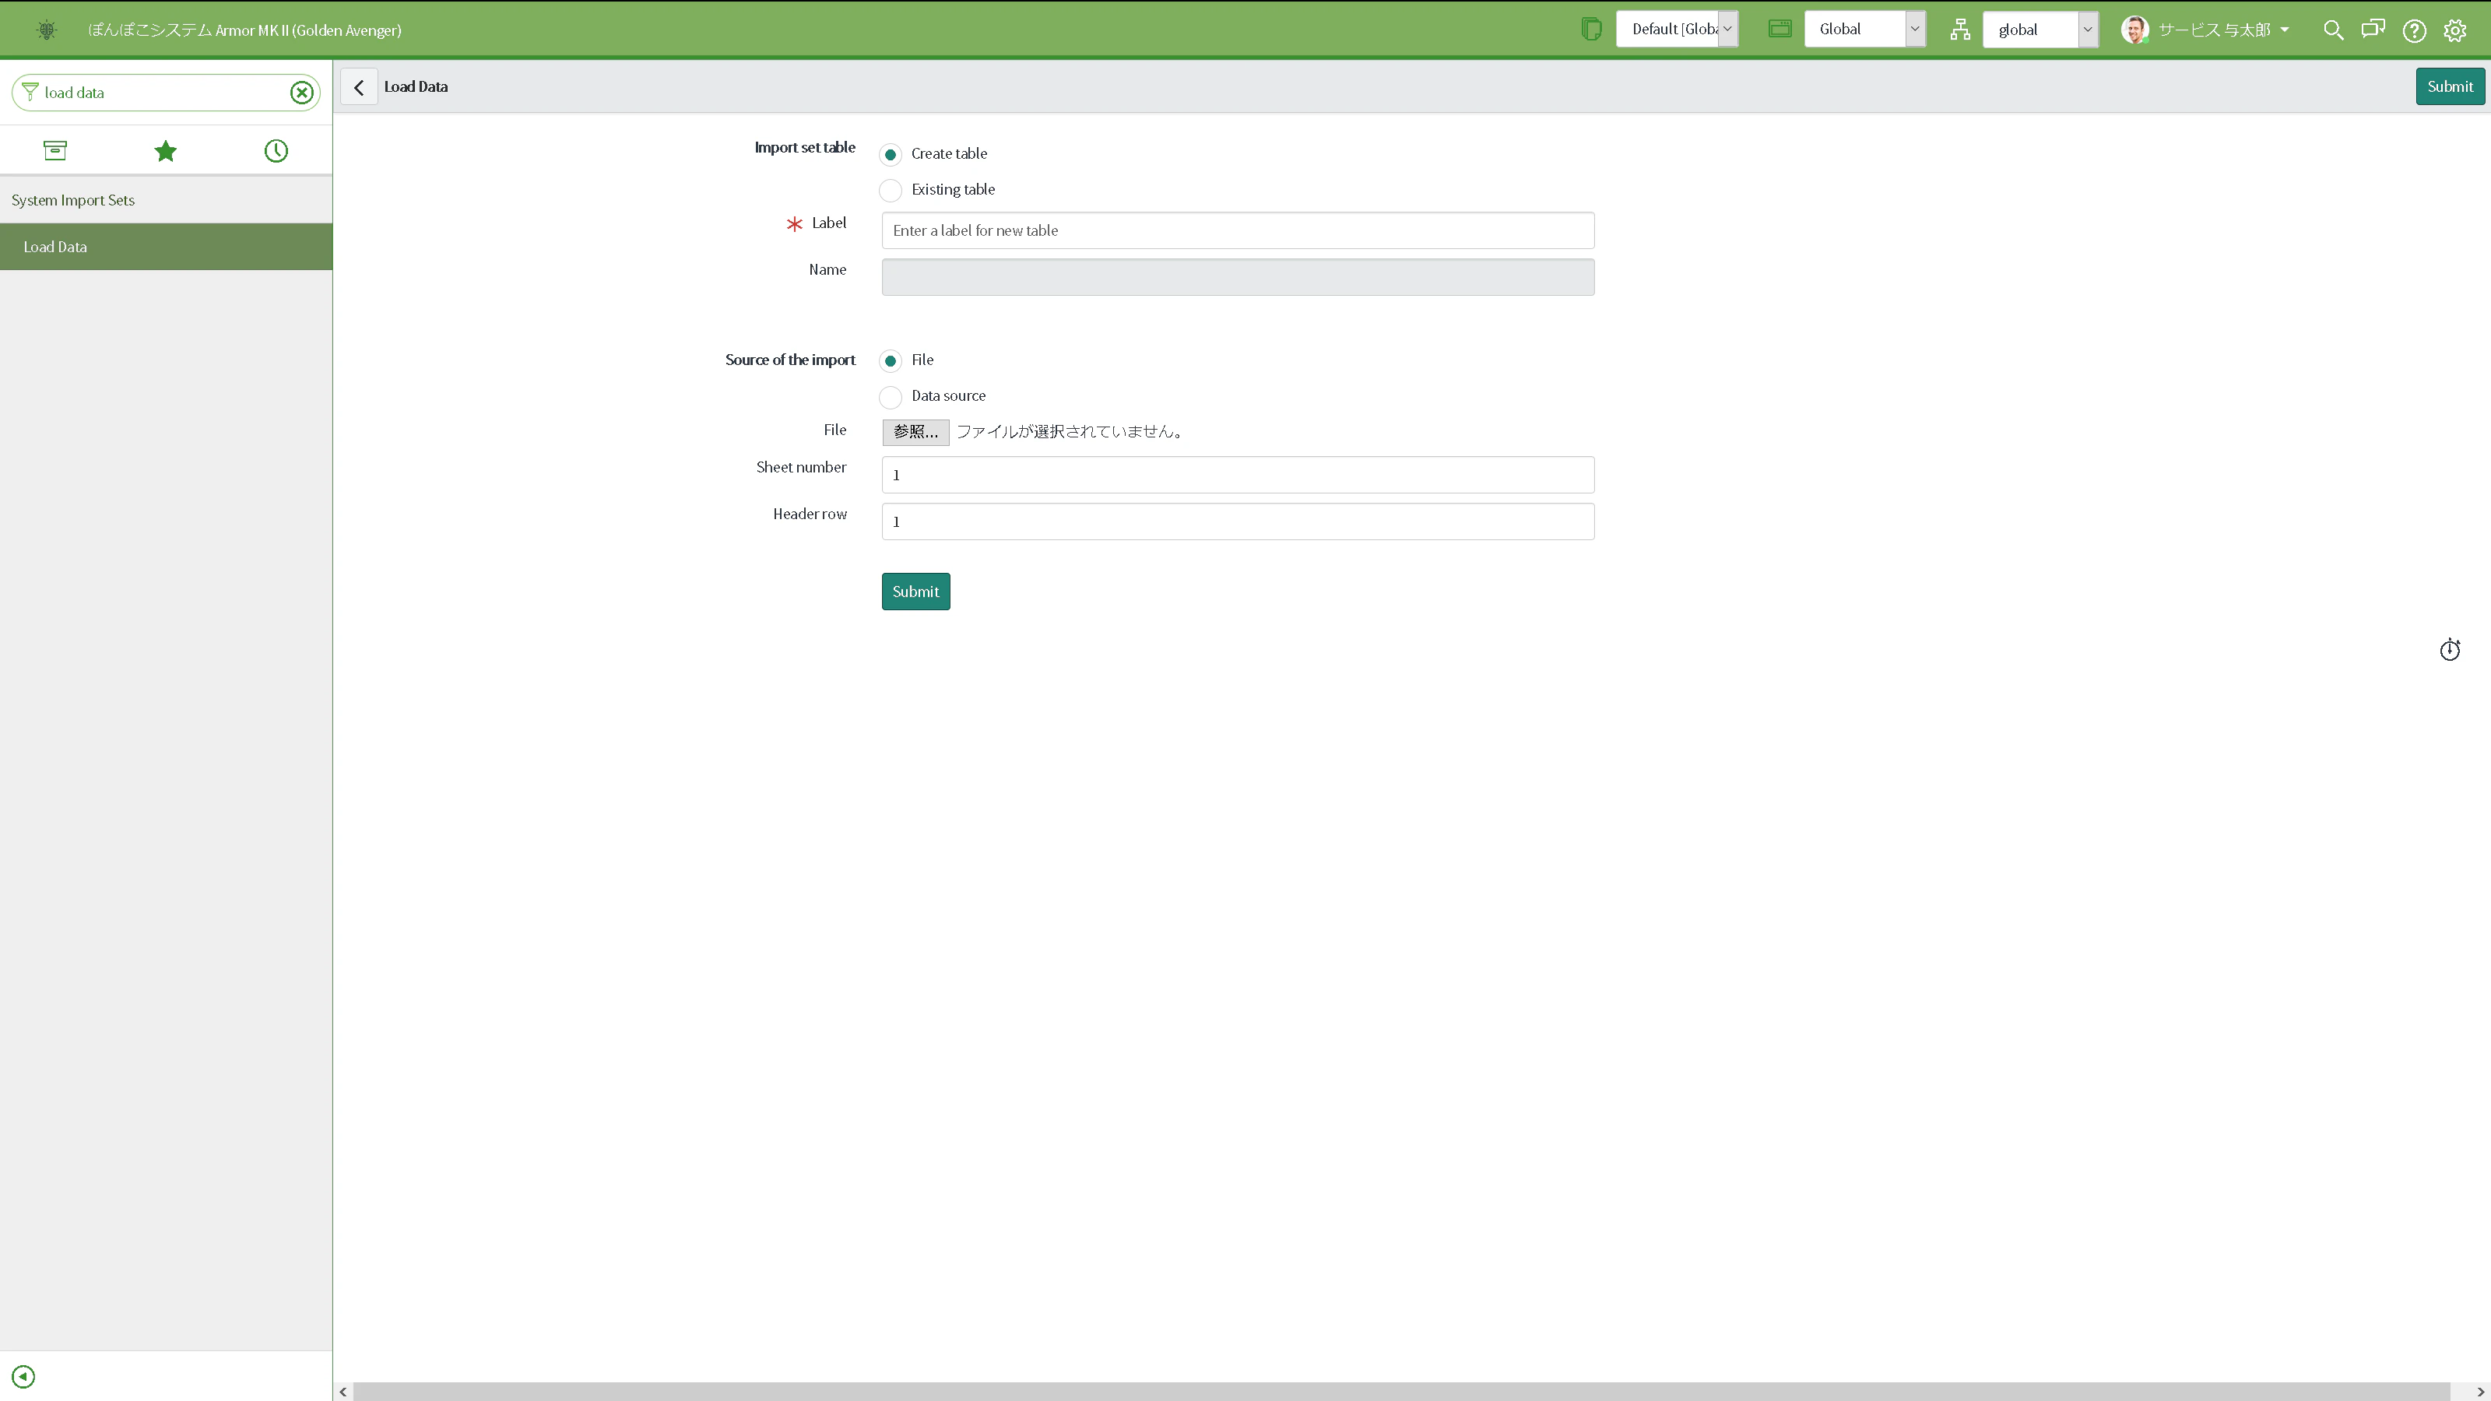2491x1401 pixels.
Task: Select the Data source radio button
Action: (x=890, y=396)
